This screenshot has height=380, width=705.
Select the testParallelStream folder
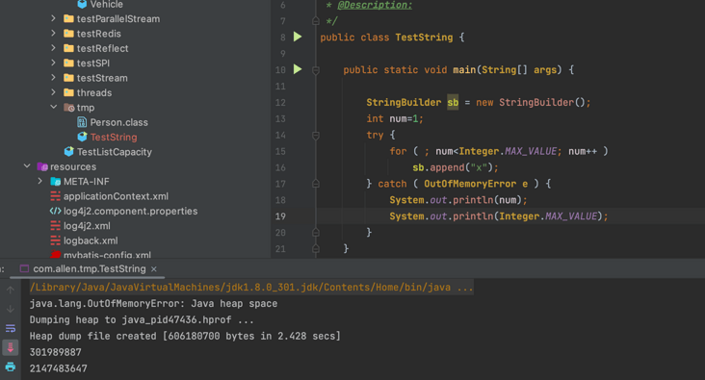[118, 19]
